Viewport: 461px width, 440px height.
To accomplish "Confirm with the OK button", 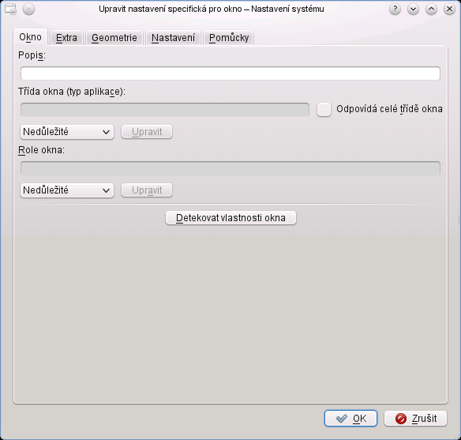I will 350,418.
